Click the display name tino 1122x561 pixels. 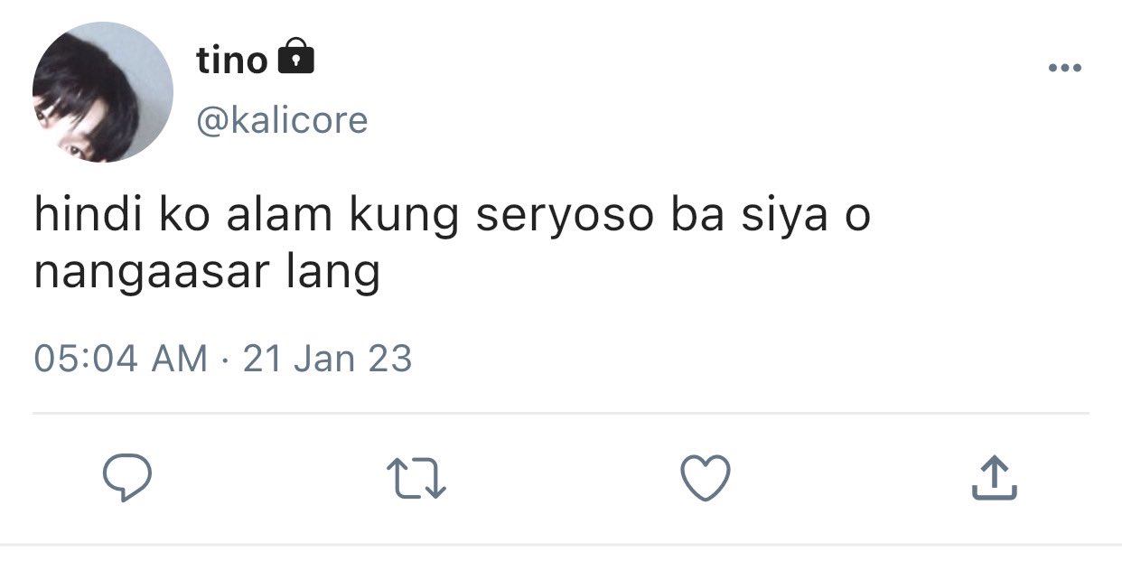point(232,61)
